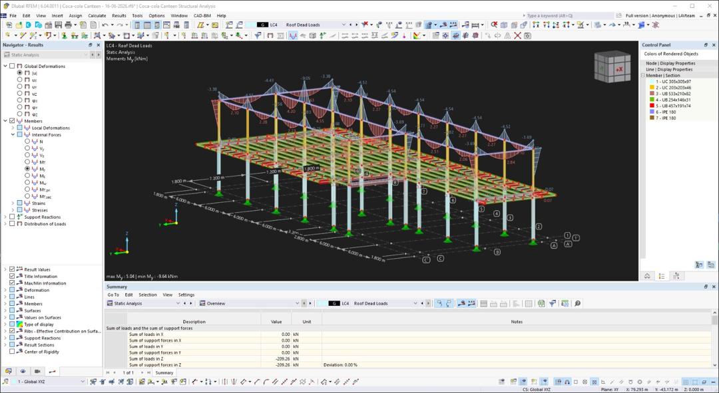Undo the last action

pyautogui.click(x=105, y=25)
